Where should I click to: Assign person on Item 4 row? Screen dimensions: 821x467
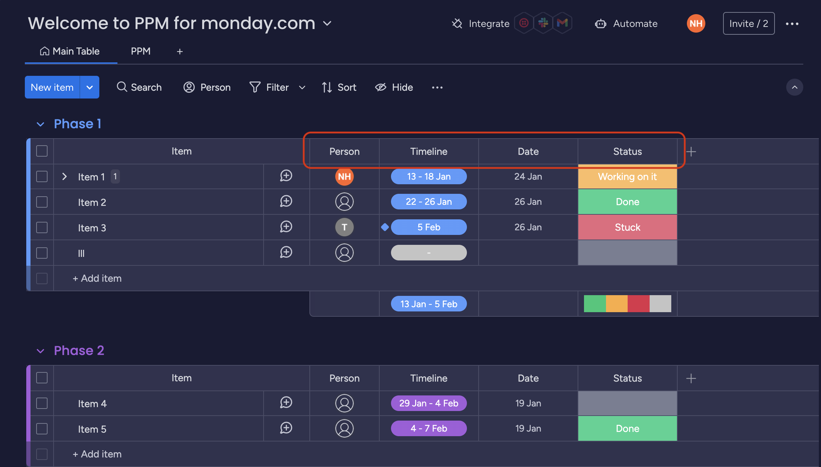344,403
